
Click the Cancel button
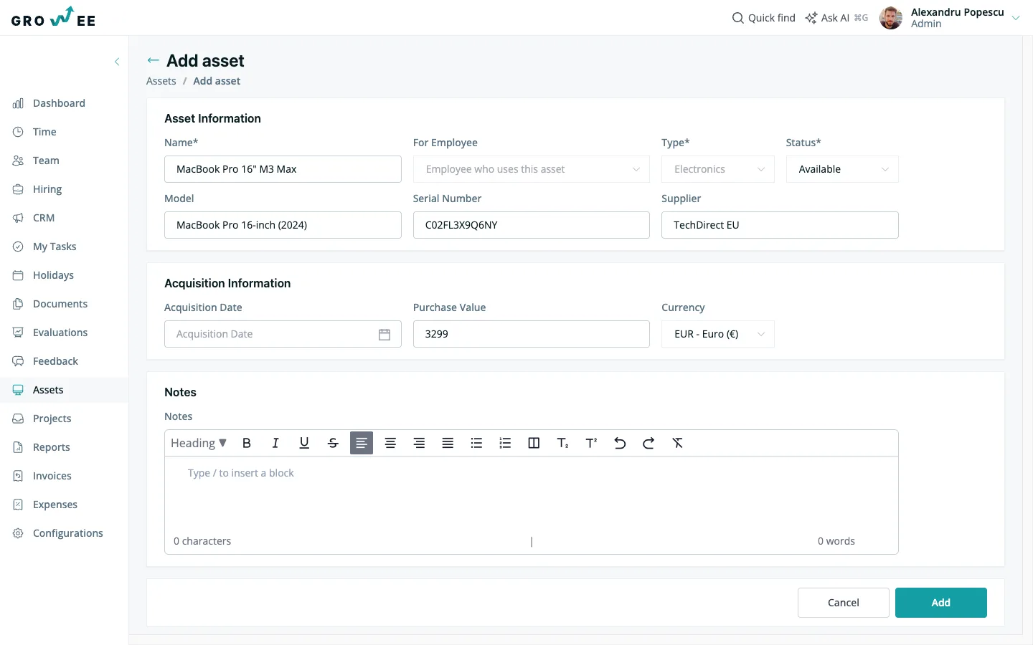pos(844,603)
